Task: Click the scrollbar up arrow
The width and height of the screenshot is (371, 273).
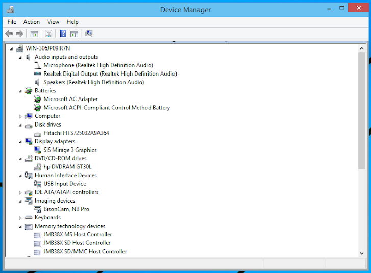Action: coord(361,48)
